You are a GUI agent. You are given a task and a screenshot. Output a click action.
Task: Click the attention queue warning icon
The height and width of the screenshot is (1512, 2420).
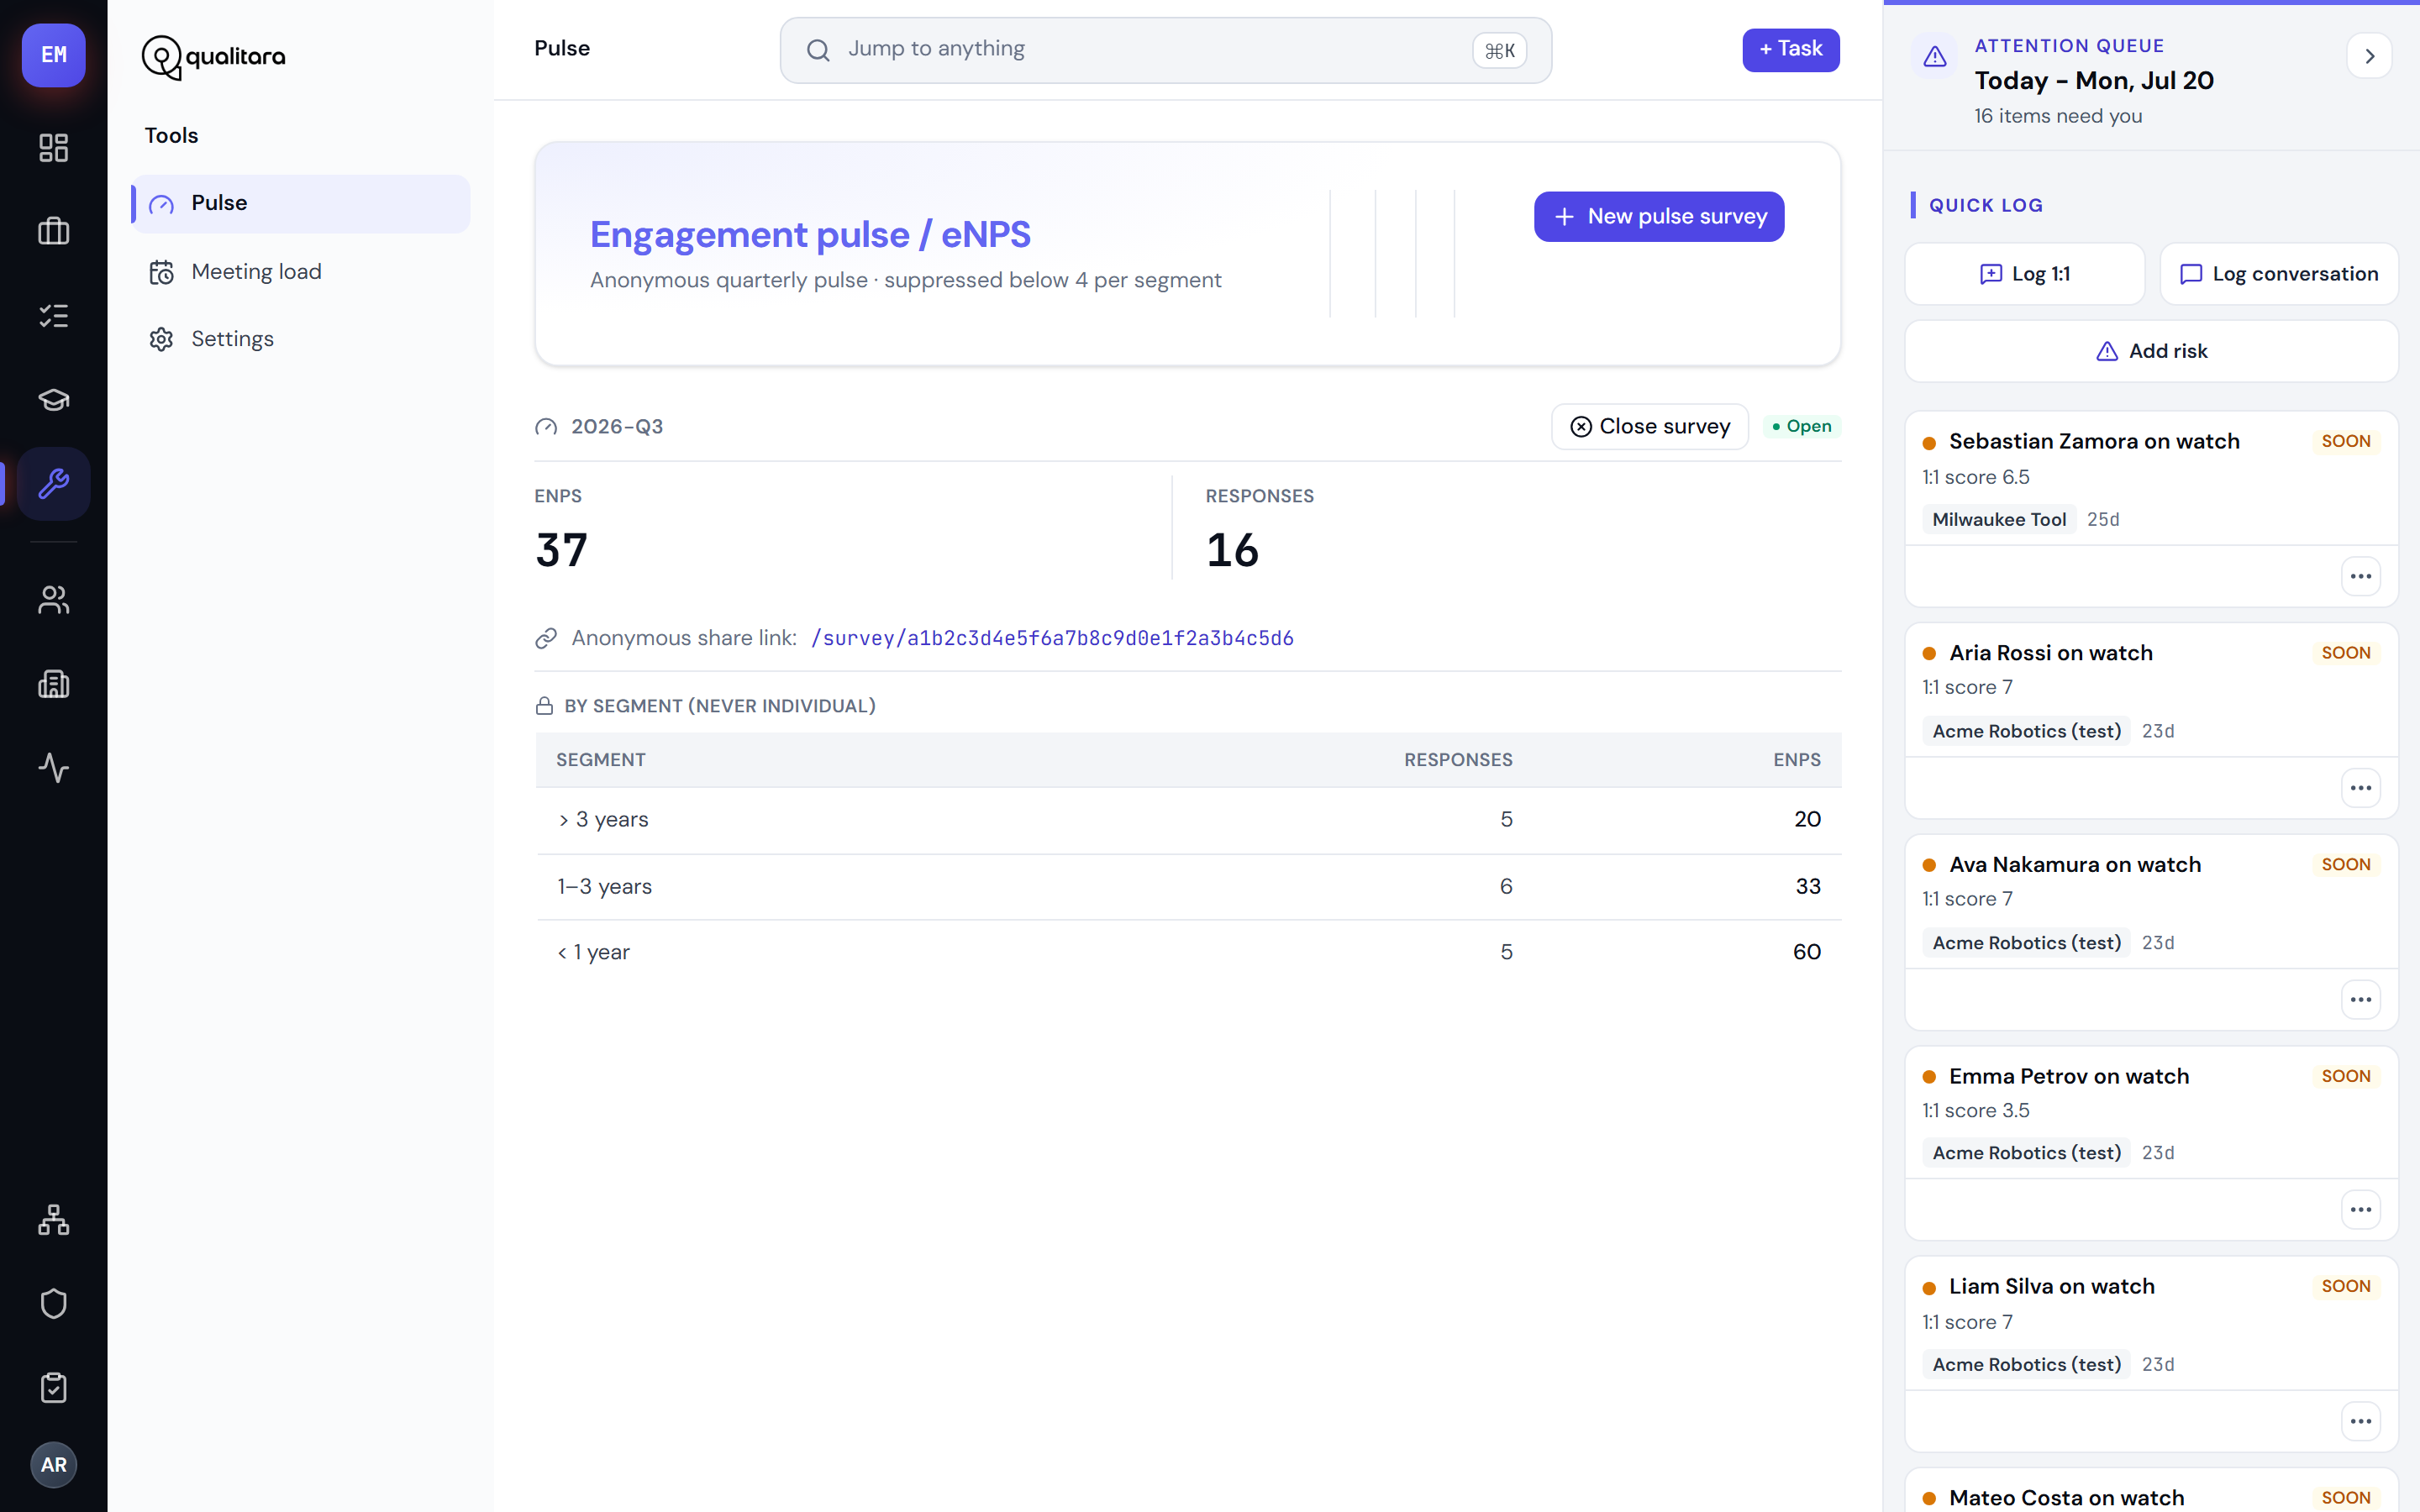(1935, 56)
